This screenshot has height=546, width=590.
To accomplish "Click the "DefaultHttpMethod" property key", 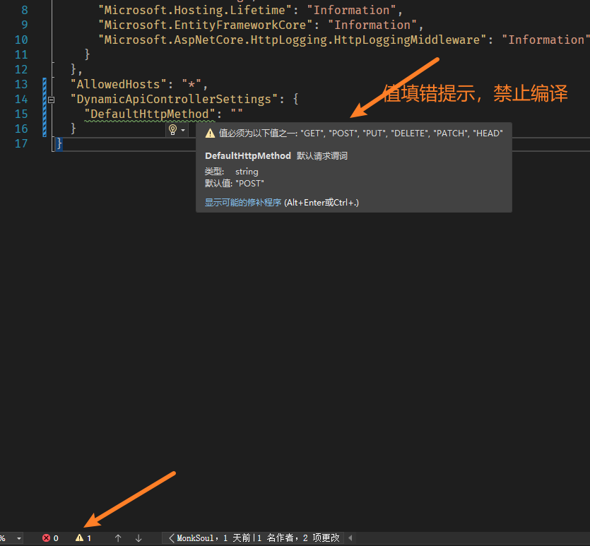I will click(x=149, y=114).
